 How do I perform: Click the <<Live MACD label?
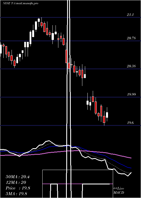119,191
